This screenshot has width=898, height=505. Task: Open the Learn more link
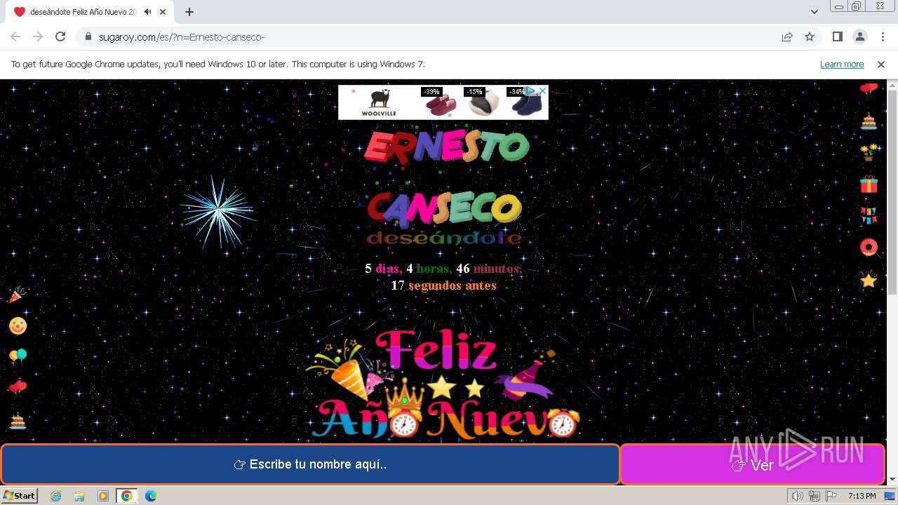[842, 64]
